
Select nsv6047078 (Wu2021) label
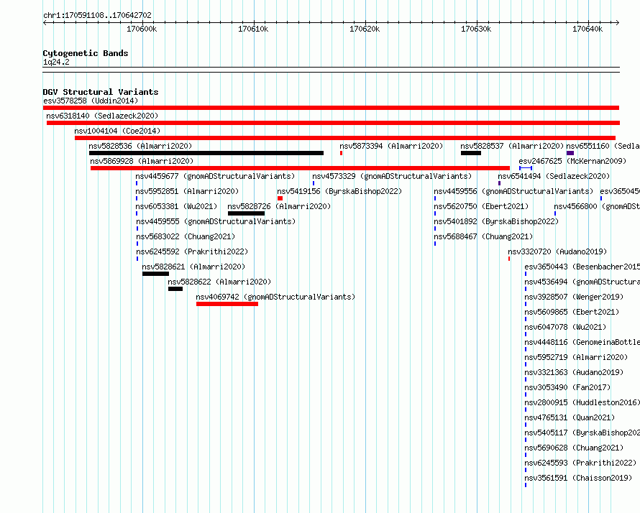(565, 327)
